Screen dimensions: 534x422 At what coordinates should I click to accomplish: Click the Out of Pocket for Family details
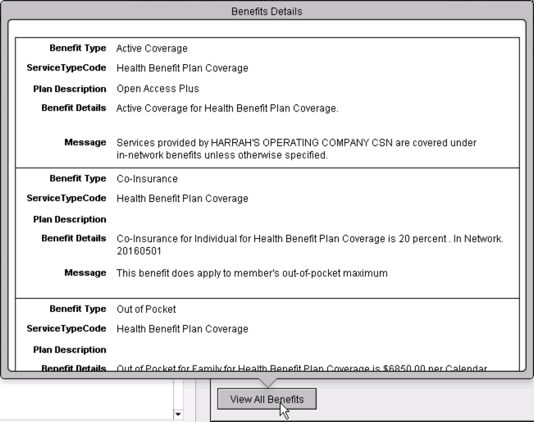click(x=302, y=369)
